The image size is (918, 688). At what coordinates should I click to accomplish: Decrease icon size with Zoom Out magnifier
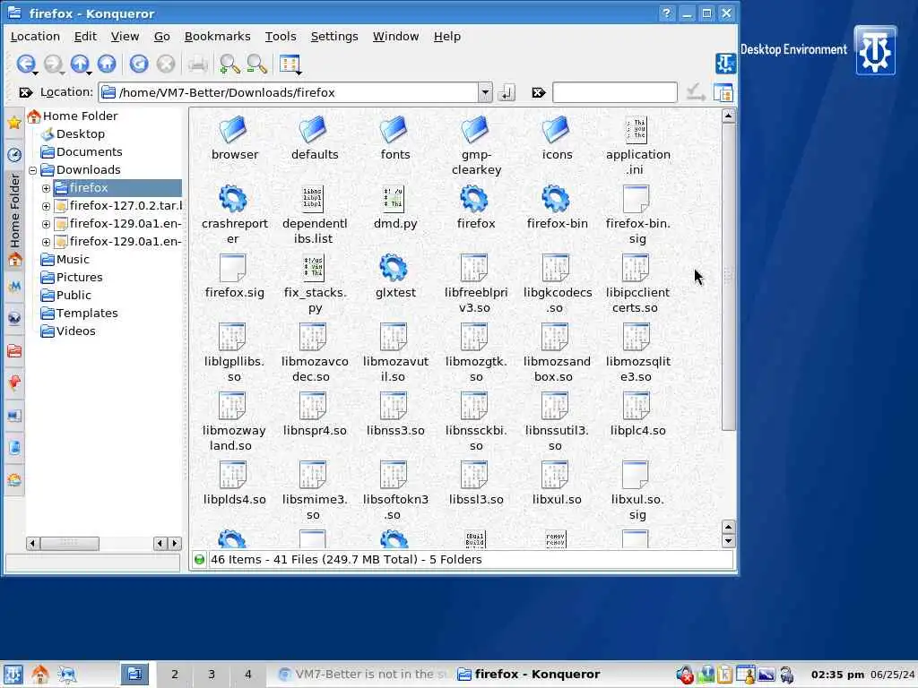[257, 64]
